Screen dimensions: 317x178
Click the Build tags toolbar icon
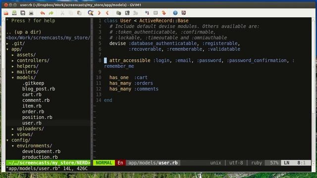156,13
